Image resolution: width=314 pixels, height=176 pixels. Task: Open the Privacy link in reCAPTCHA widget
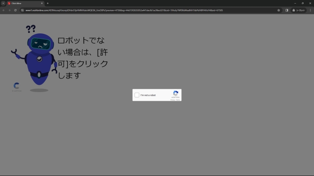pos(172,100)
